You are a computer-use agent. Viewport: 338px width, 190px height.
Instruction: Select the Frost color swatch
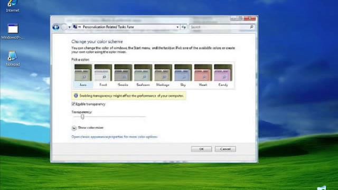click(x=104, y=75)
